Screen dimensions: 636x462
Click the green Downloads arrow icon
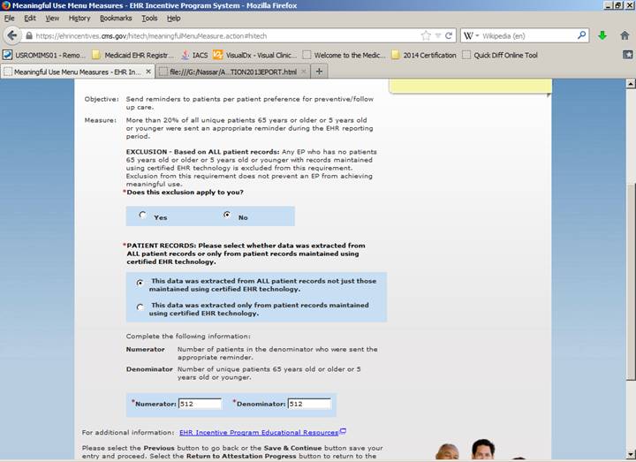[602, 36]
